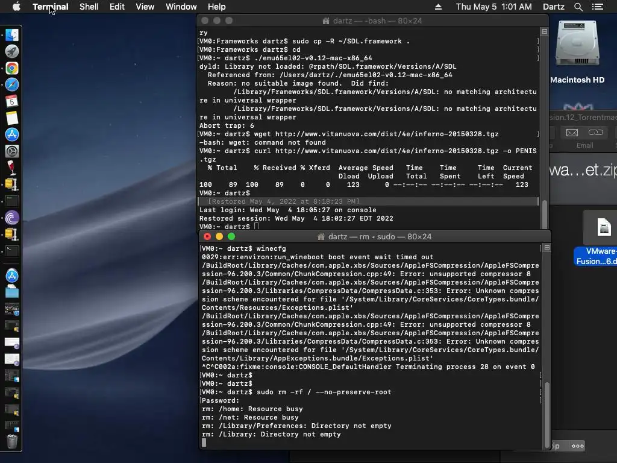This screenshot has height=463, width=617.
Task: Click the rm sudo terminal title bar
Action: pyautogui.click(x=375, y=236)
